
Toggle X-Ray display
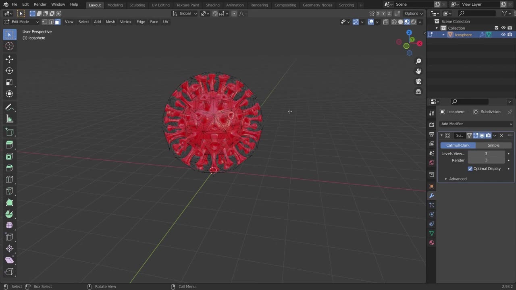pyautogui.click(x=385, y=22)
